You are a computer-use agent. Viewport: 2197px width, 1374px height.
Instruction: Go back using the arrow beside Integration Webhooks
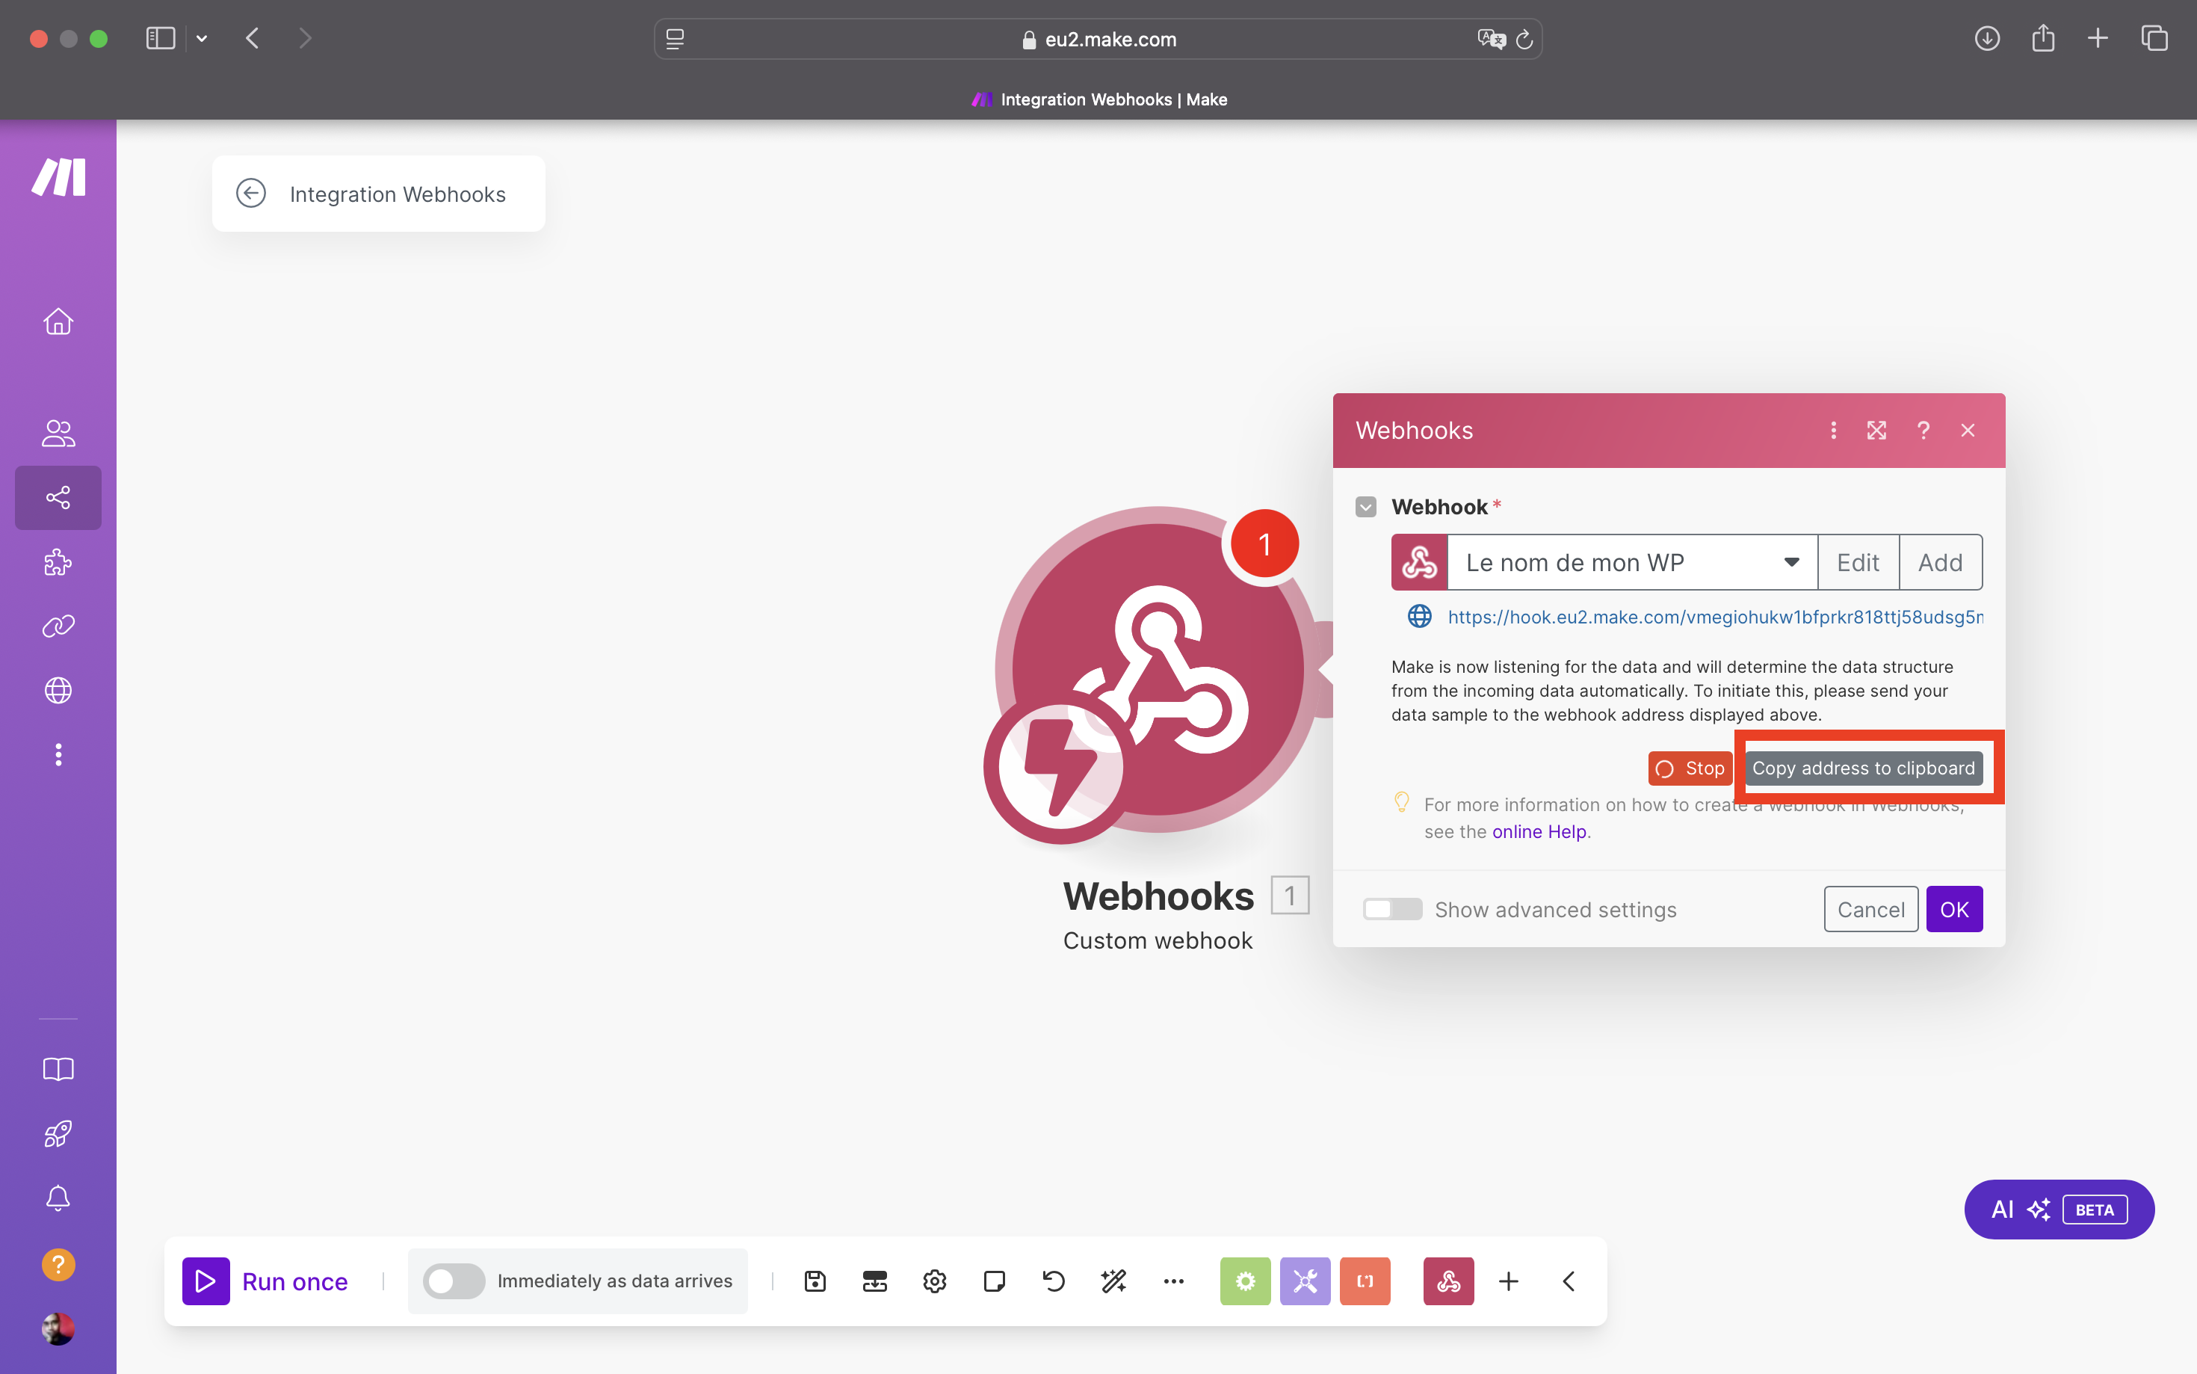250,194
